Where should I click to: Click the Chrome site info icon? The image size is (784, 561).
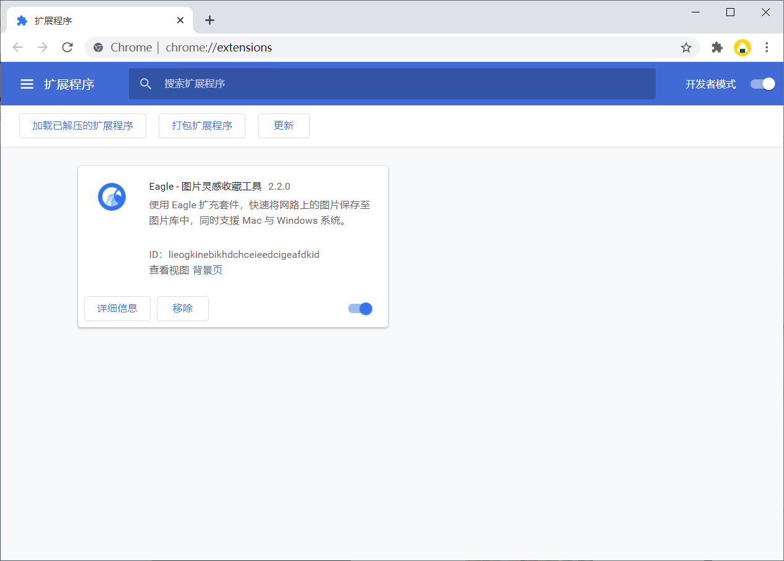(98, 47)
